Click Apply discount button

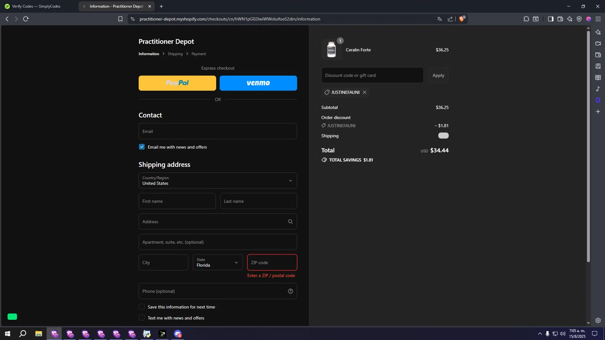click(x=438, y=75)
